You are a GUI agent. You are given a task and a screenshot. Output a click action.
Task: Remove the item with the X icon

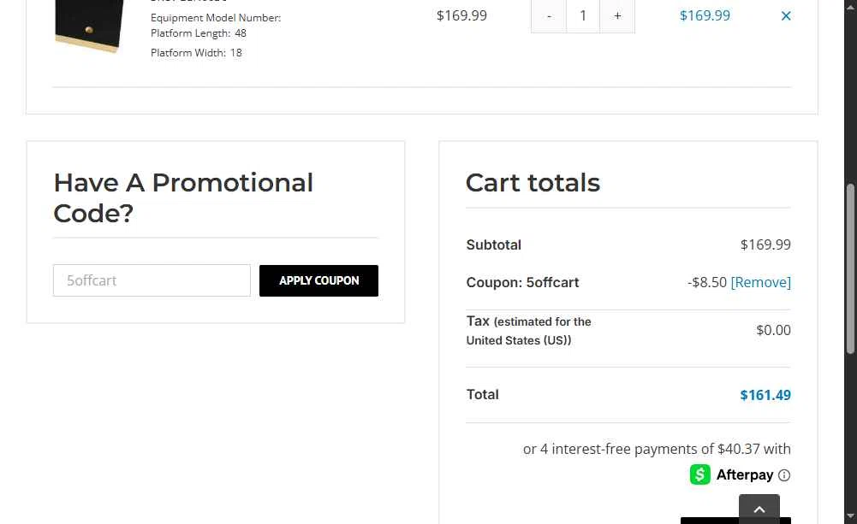coord(785,16)
